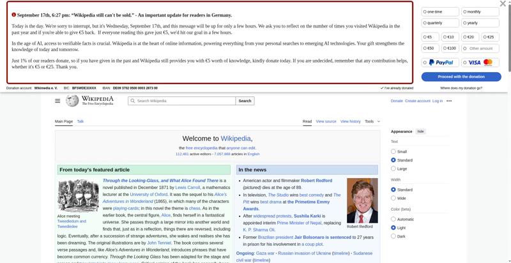Viewport: 511px width, 263px height.
Task: Expand the Tools dropdown
Action: (372, 121)
